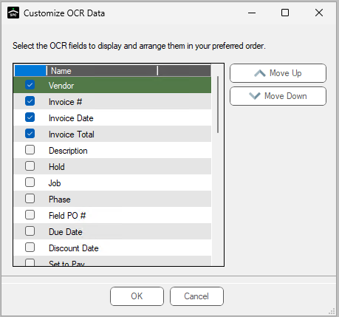Tick the Due Date checkbox

pos(30,231)
